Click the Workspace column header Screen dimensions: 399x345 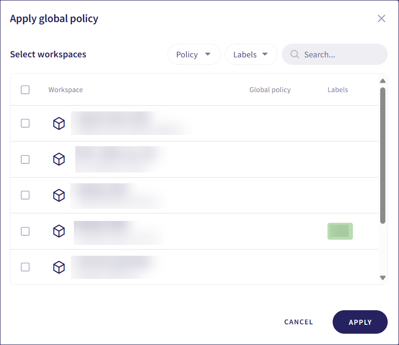[65, 90]
